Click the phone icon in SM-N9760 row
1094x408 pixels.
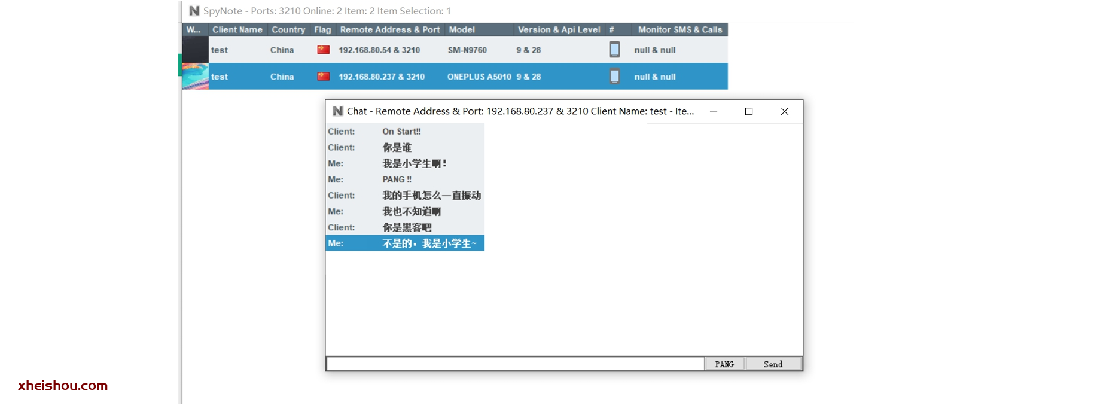(614, 50)
